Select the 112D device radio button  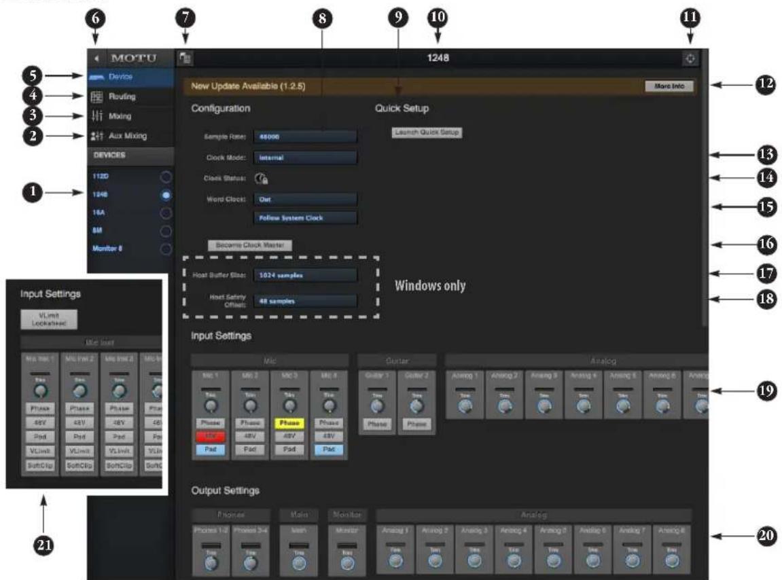pyautogui.click(x=166, y=177)
